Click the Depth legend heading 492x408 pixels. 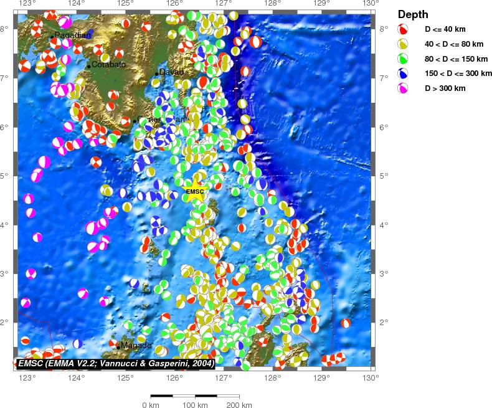pyautogui.click(x=413, y=15)
